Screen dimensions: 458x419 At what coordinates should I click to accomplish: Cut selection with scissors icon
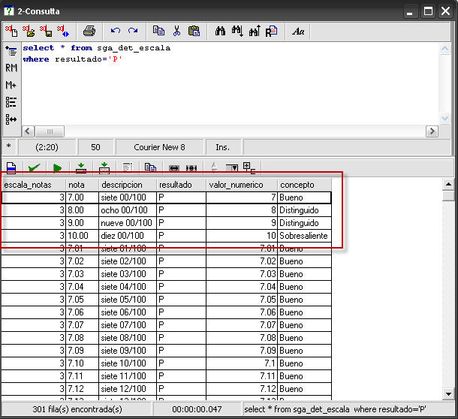click(x=176, y=31)
